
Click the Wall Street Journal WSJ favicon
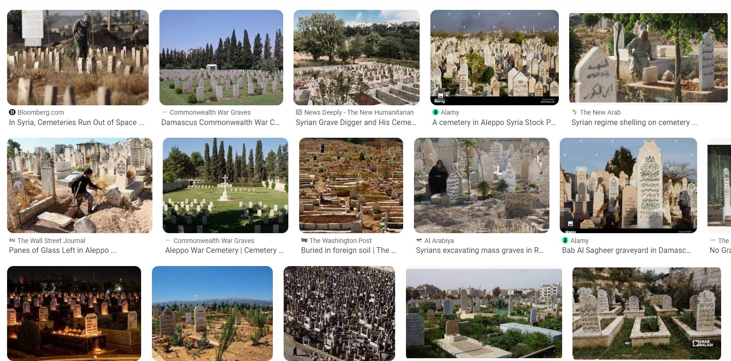12,240
